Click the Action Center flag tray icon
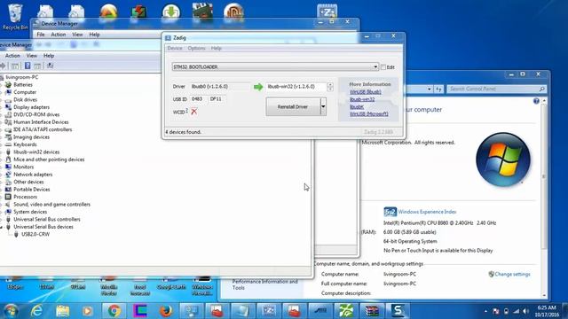 tap(495, 311)
